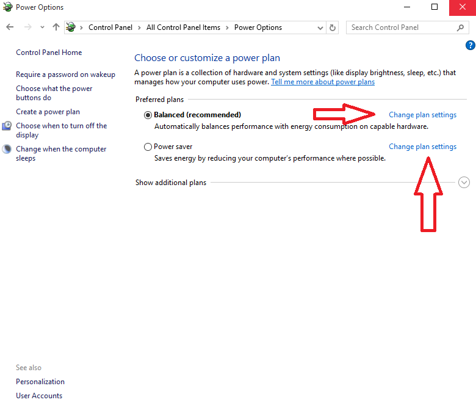Screen dimensions: 476x408
Task: Open the address bar history dropdown
Action: point(321,27)
